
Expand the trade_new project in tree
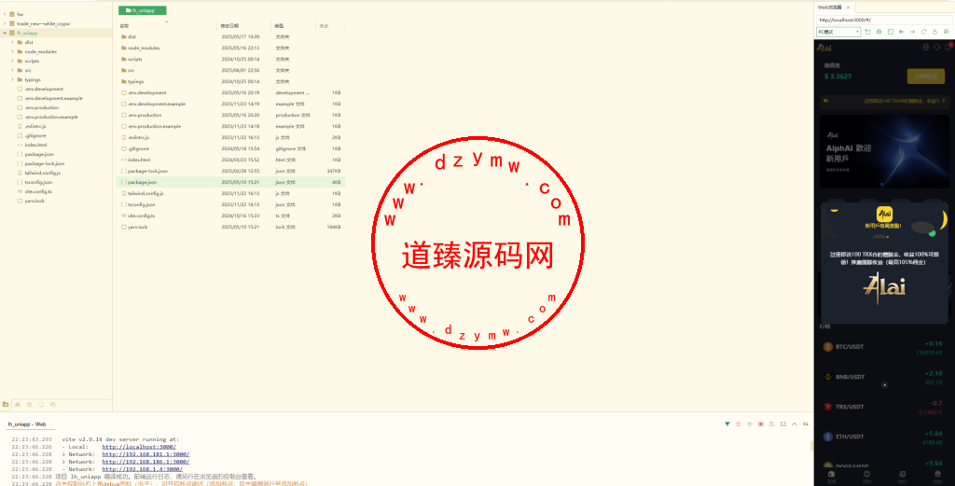click(5, 23)
